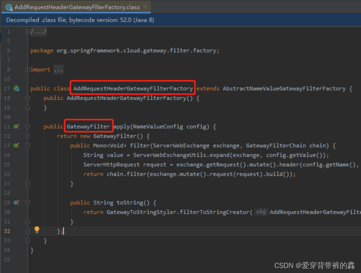
Task: Click the Mono<Void> return type on line 23
Action: point(110,146)
